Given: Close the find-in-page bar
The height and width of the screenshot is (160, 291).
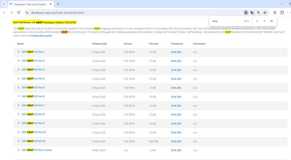Looking at the screenshot, I should [271, 21].
